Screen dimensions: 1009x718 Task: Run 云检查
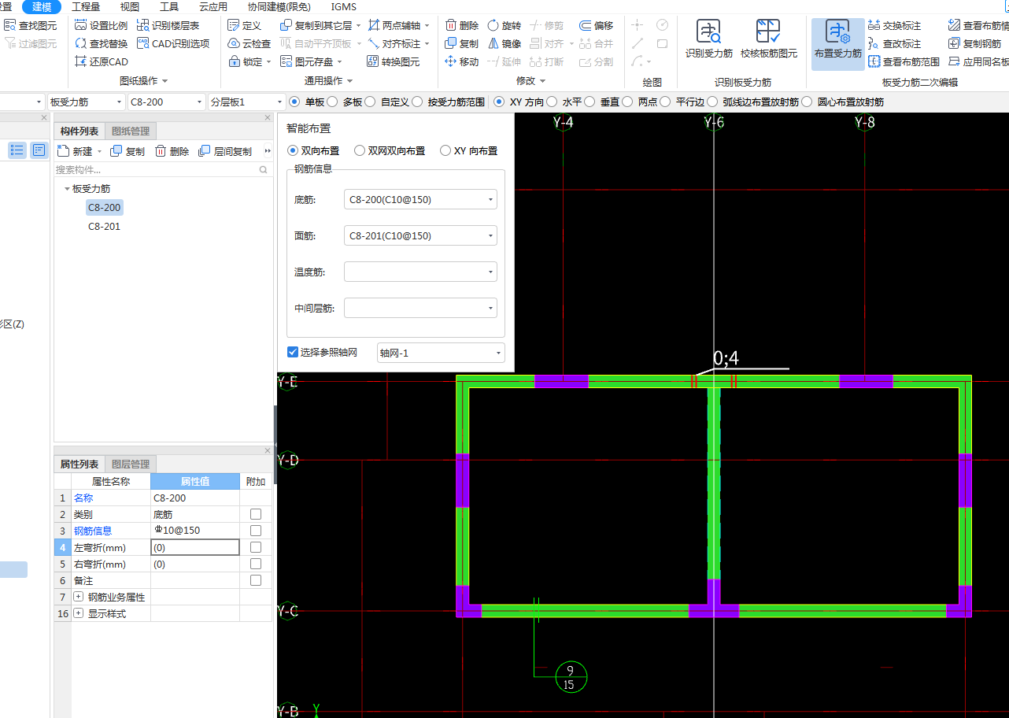[249, 44]
